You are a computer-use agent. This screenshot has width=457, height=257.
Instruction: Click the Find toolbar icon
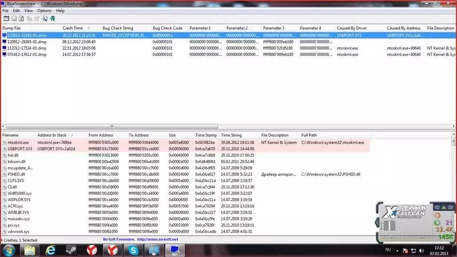[45, 19]
